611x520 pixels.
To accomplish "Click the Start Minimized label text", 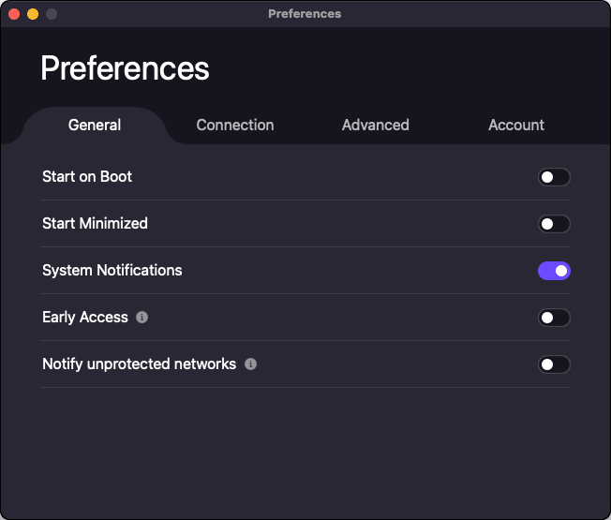I will pyautogui.click(x=95, y=223).
